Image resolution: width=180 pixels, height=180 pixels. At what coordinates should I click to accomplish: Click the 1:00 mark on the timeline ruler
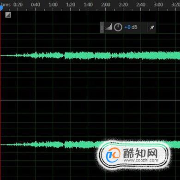53,5
